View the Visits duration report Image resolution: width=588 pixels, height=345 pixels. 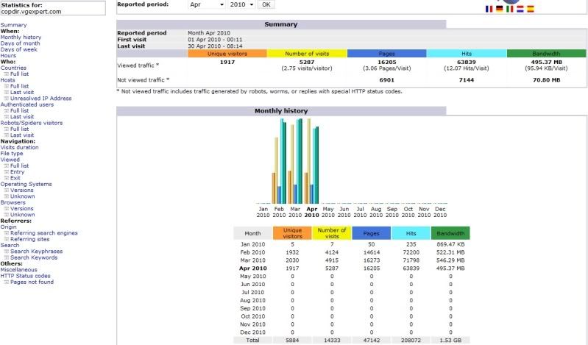tap(20, 147)
